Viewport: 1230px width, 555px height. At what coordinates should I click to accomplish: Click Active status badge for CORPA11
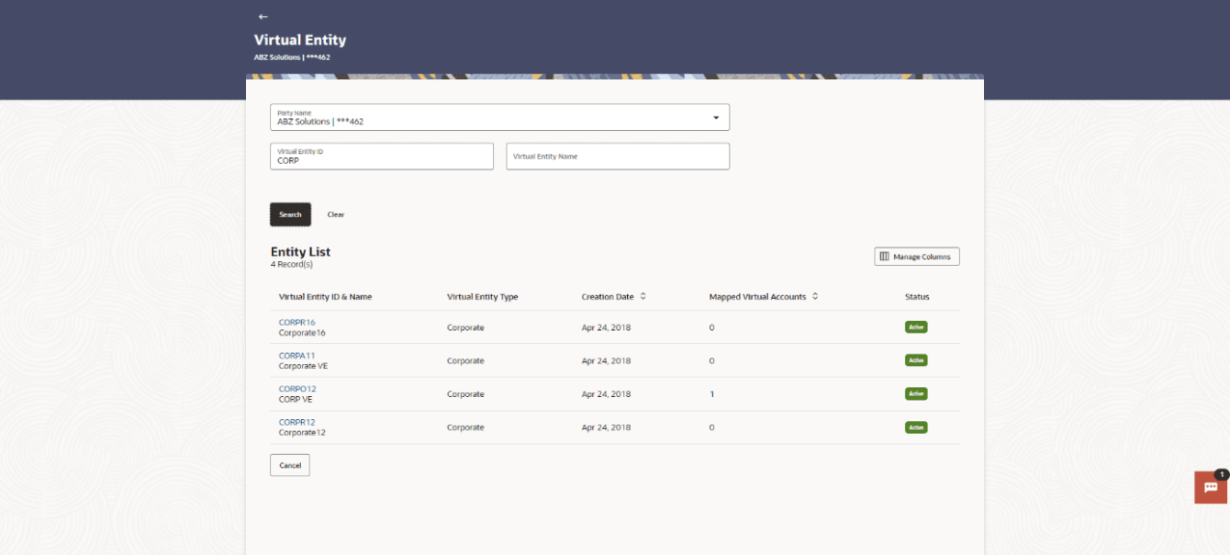pyautogui.click(x=916, y=360)
